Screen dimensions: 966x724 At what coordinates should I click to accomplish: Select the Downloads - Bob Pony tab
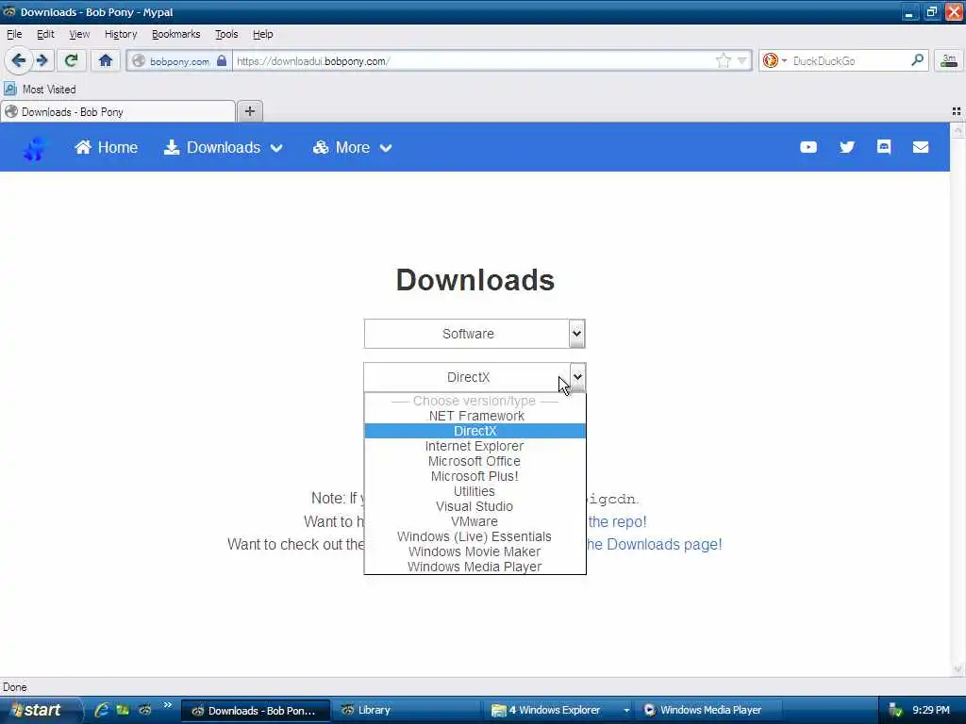118,112
